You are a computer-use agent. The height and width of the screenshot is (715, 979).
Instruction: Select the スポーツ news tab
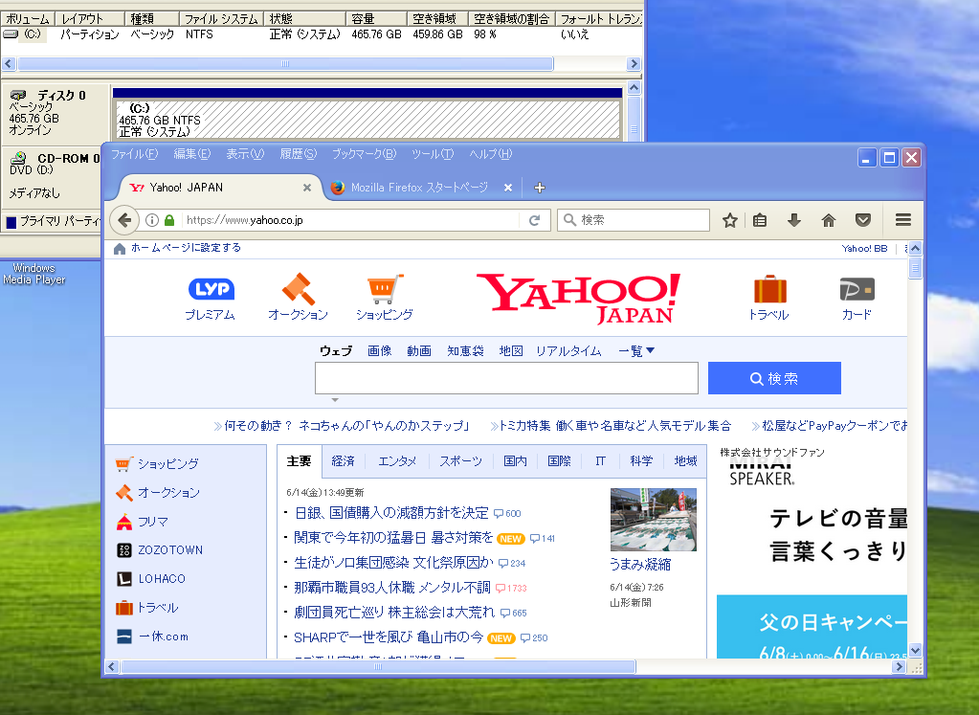(460, 460)
